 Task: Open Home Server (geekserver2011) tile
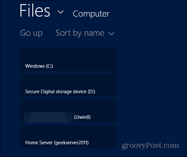click(68, 136)
